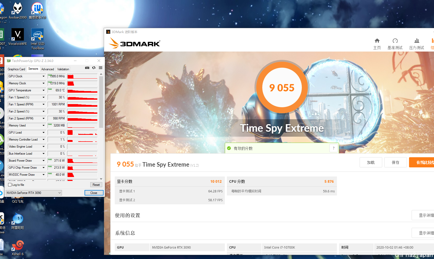Image resolution: width=434 pixels, height=259 pixels.
Task: Open Vocaloid4FE desktop shortcut
Action: [18, 37]
